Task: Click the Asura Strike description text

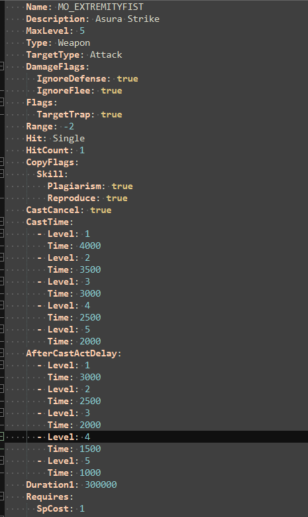Action: tap(127, 19)
